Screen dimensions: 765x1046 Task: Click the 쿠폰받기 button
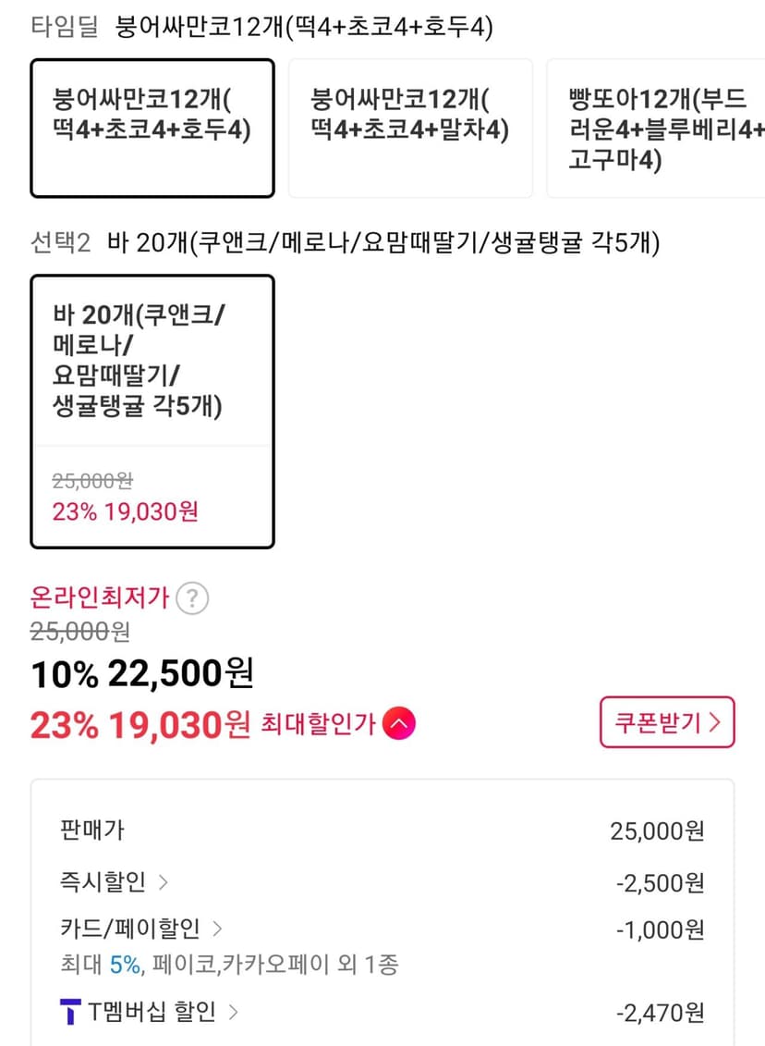click(x=667, y=722)
